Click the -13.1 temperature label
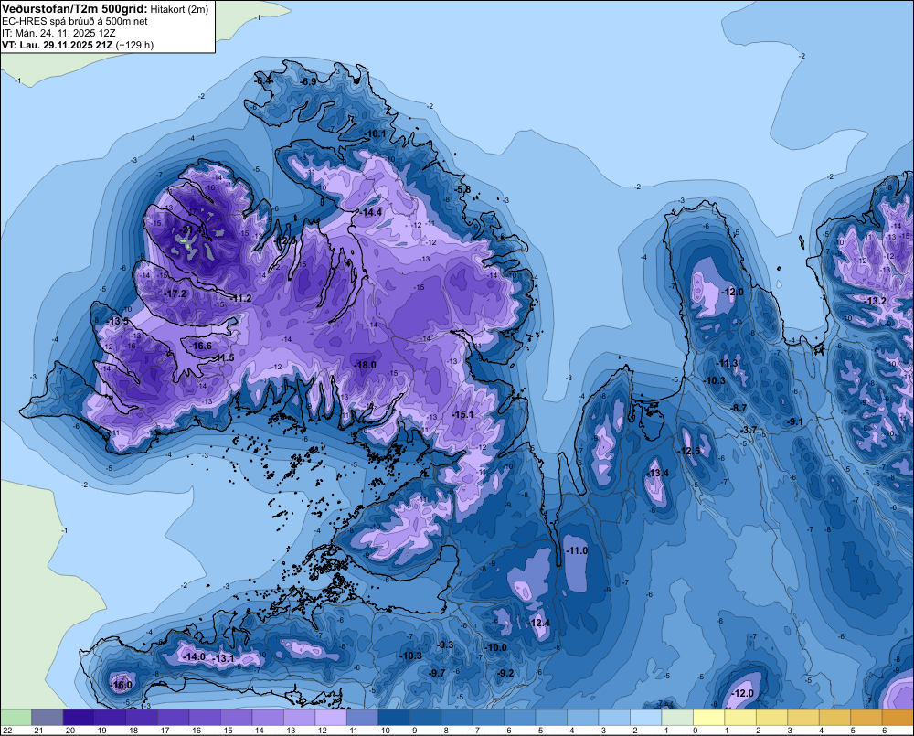Screen dimensions: 914x736 [223, 658]
